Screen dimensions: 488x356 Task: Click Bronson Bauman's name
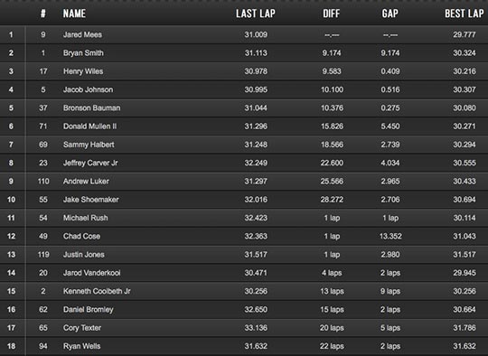pos(92,108)
